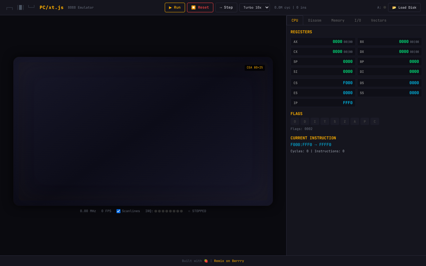Click the ES register value
426x266 pixels.
pos(348,93)
